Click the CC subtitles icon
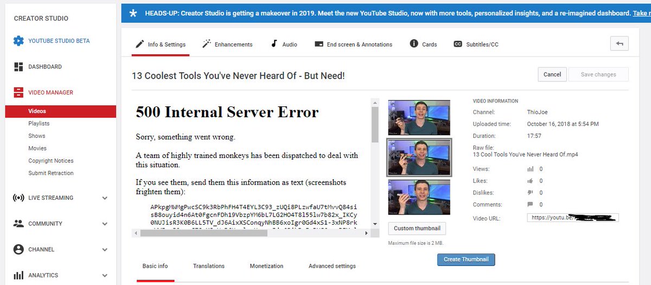 coord(458,45)
